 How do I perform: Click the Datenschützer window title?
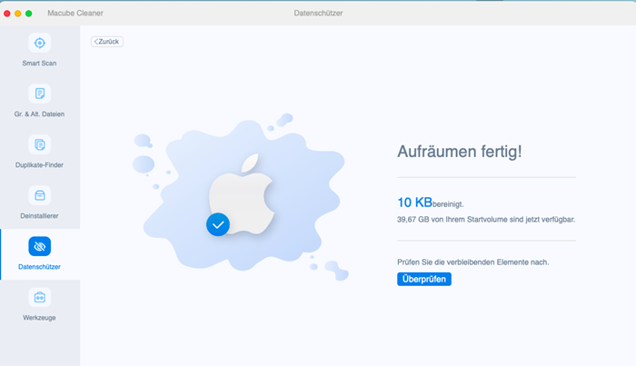318,13
